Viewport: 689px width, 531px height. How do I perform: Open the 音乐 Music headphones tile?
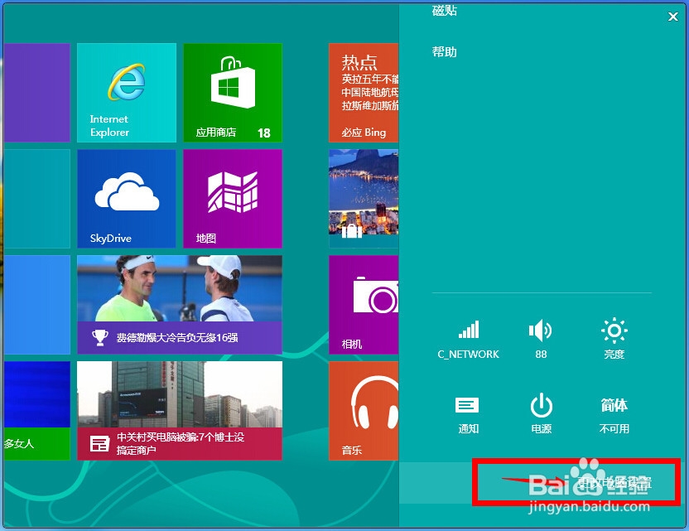pos(364,411)
